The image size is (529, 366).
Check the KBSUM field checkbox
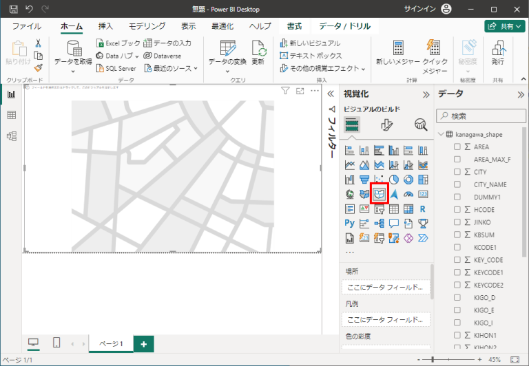457,235
